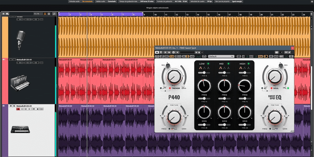Open the orange track type filter icon
The width and height of the screenshot is (314, 157).
click(45, 14)
